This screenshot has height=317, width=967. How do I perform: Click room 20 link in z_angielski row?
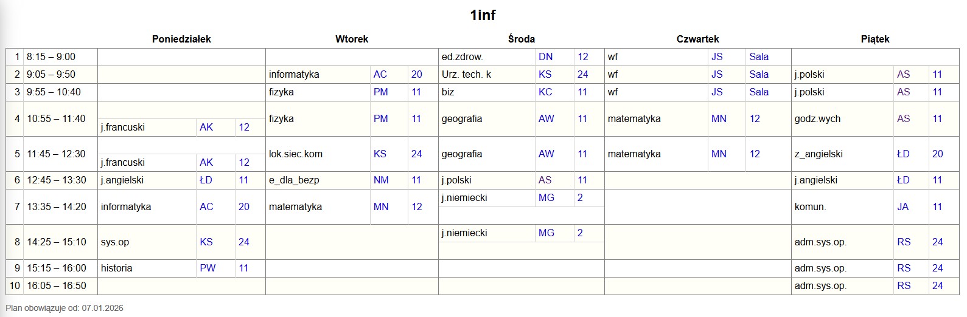coord(937,154)
